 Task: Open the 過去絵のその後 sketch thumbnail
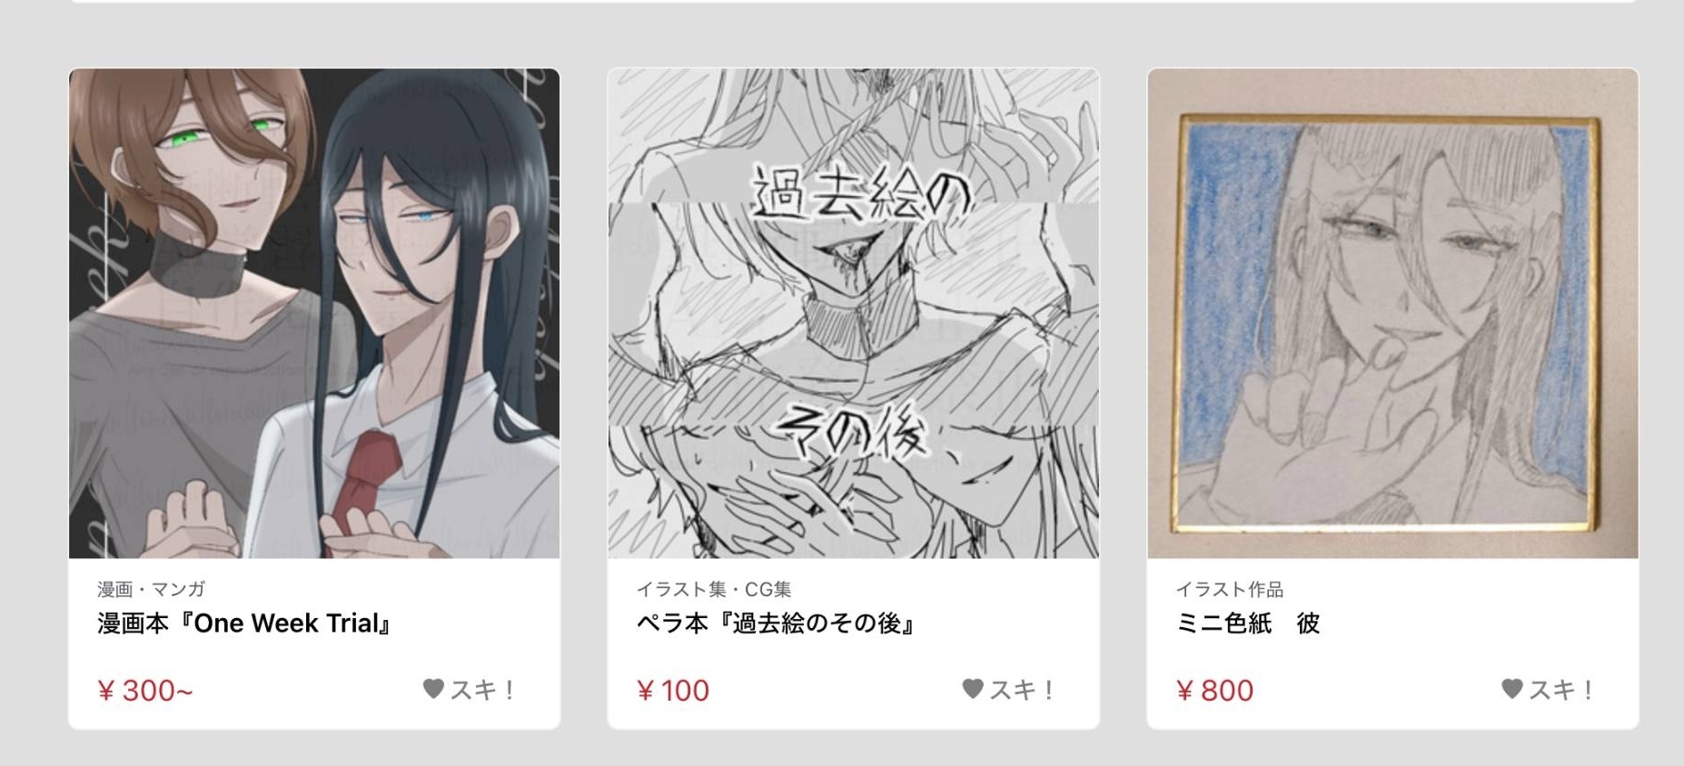853,313
